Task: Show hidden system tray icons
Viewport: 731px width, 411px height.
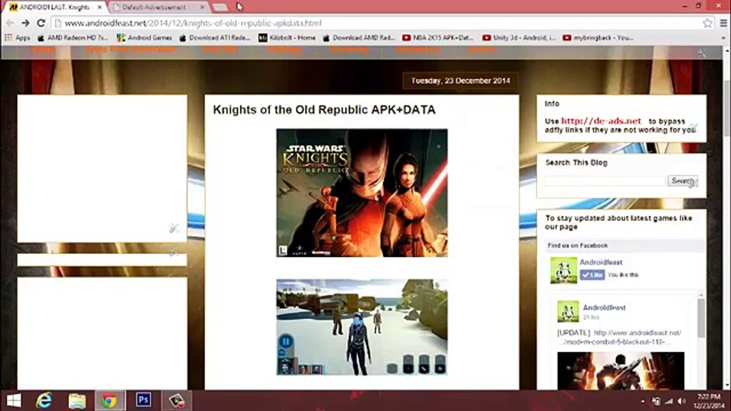Action: pos(644,401)
